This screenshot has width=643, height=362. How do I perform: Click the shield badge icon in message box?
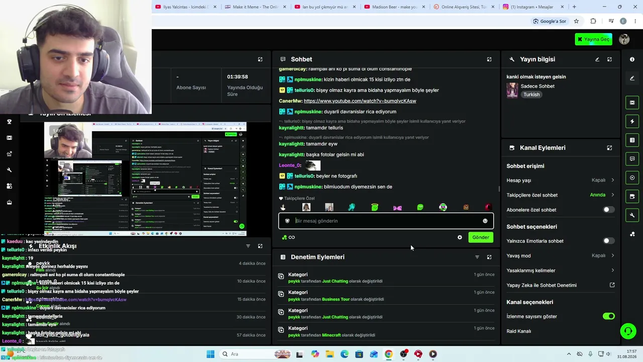tap(287, 221)
